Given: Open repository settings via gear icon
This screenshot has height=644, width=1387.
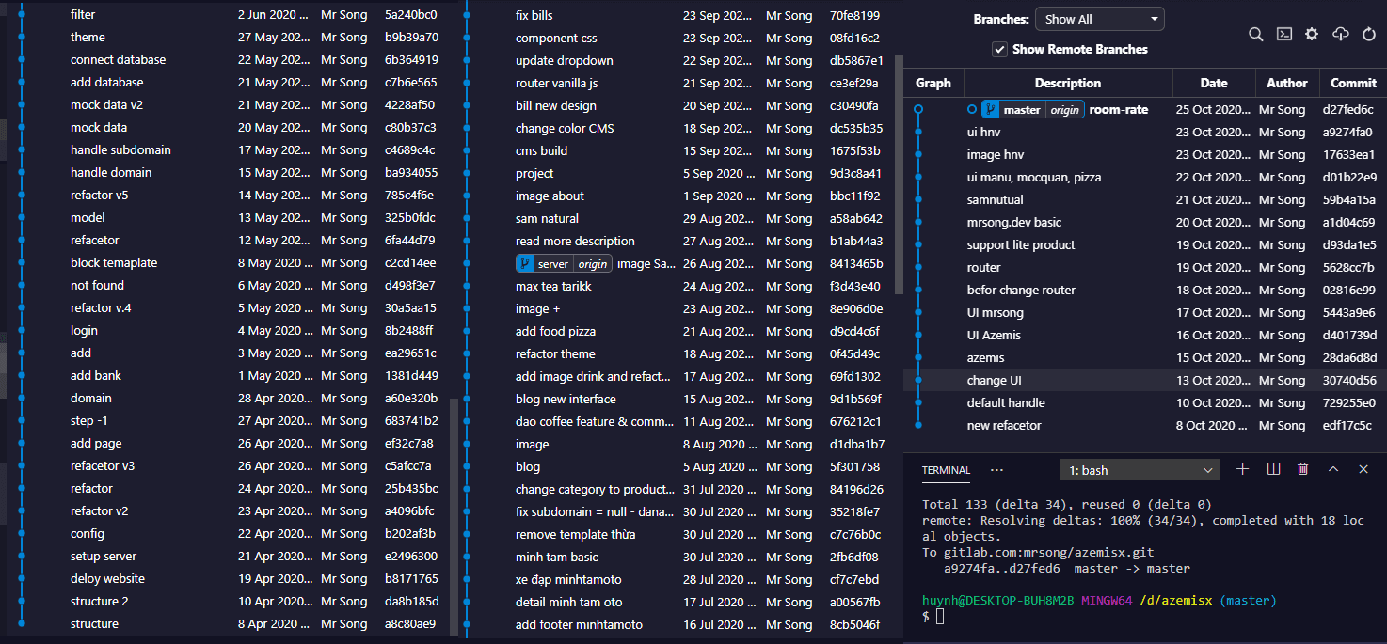Looking at the screenshot, I should click(1312, 34).
